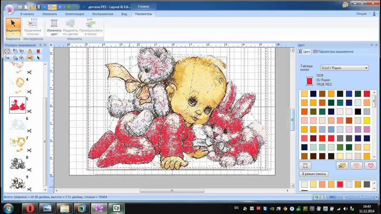Activate the Выделить arrow tool in ribbon

(13, 27)
